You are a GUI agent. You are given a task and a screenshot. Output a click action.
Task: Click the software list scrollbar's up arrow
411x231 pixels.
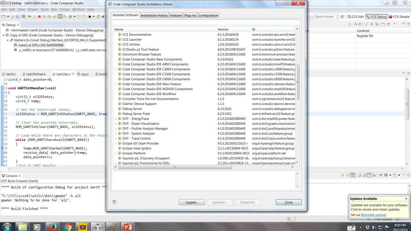(x=297, y=29)
